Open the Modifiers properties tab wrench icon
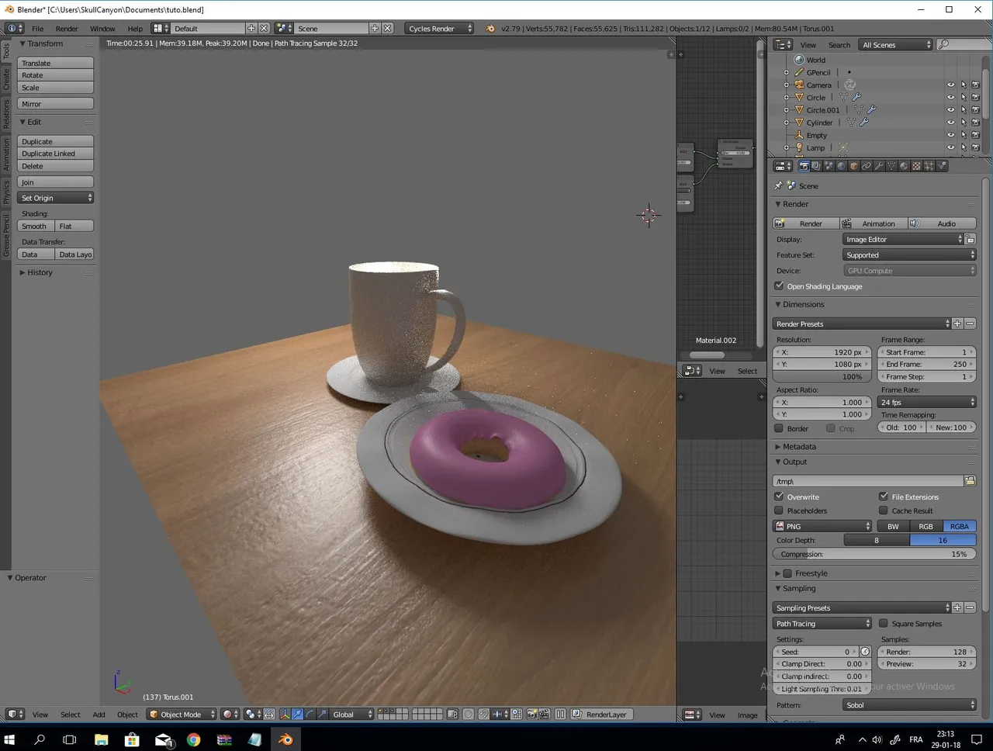The height and width of the screenshot is (751, 993). tap(879, 166)
